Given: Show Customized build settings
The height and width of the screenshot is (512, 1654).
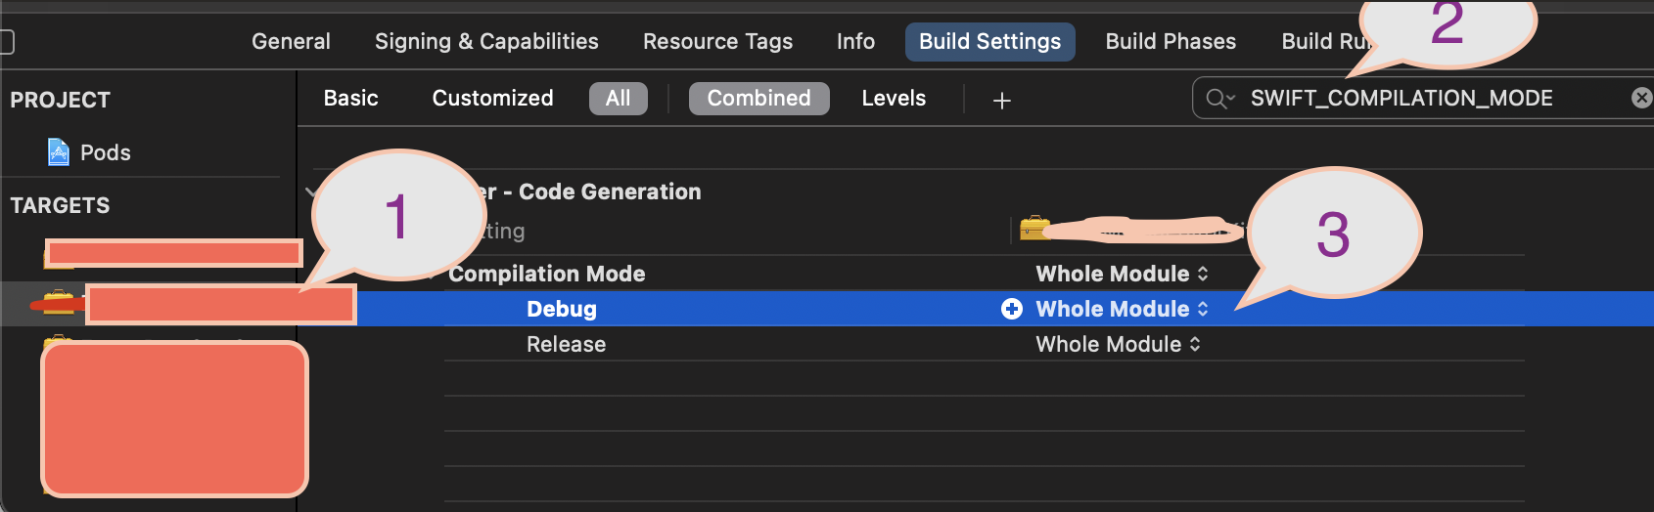Looking at the screenshot, I should (x=492, y=99).
